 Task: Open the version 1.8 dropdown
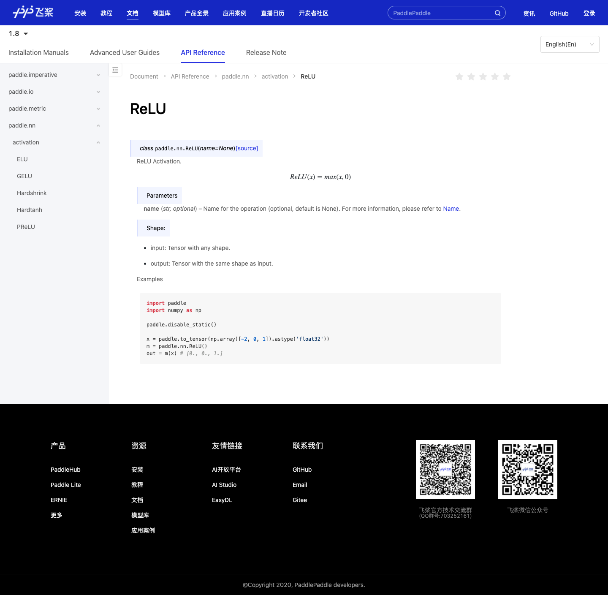pos(19,33)
